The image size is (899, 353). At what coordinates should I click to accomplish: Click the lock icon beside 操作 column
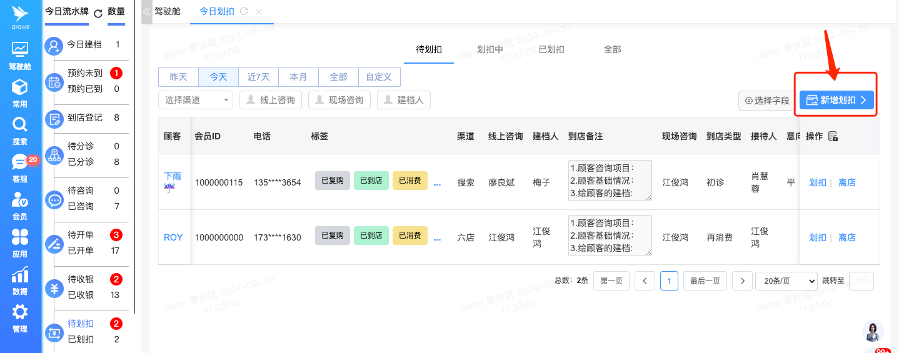[833, 136]
